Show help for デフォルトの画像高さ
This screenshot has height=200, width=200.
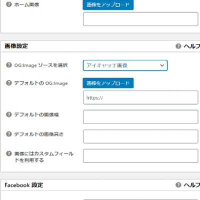(x=9, y=134)
